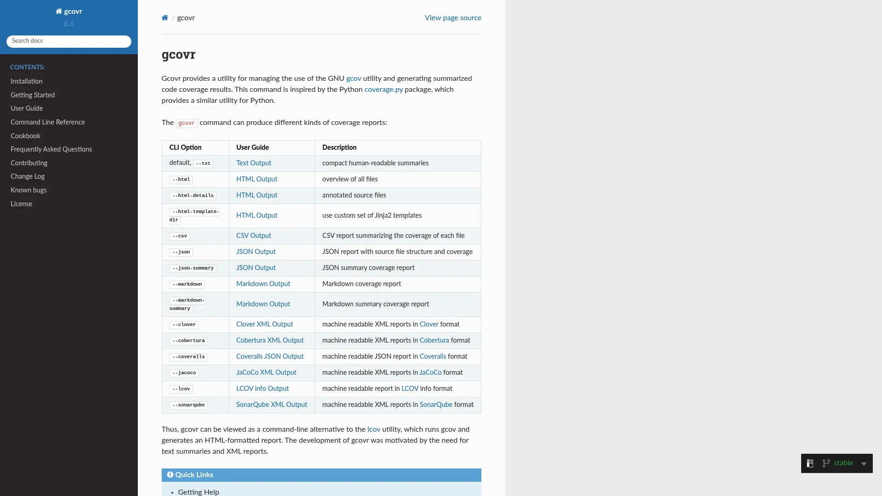882x496 pixels.
Task: Click the --html-details option code
Action: pos(193,196)
